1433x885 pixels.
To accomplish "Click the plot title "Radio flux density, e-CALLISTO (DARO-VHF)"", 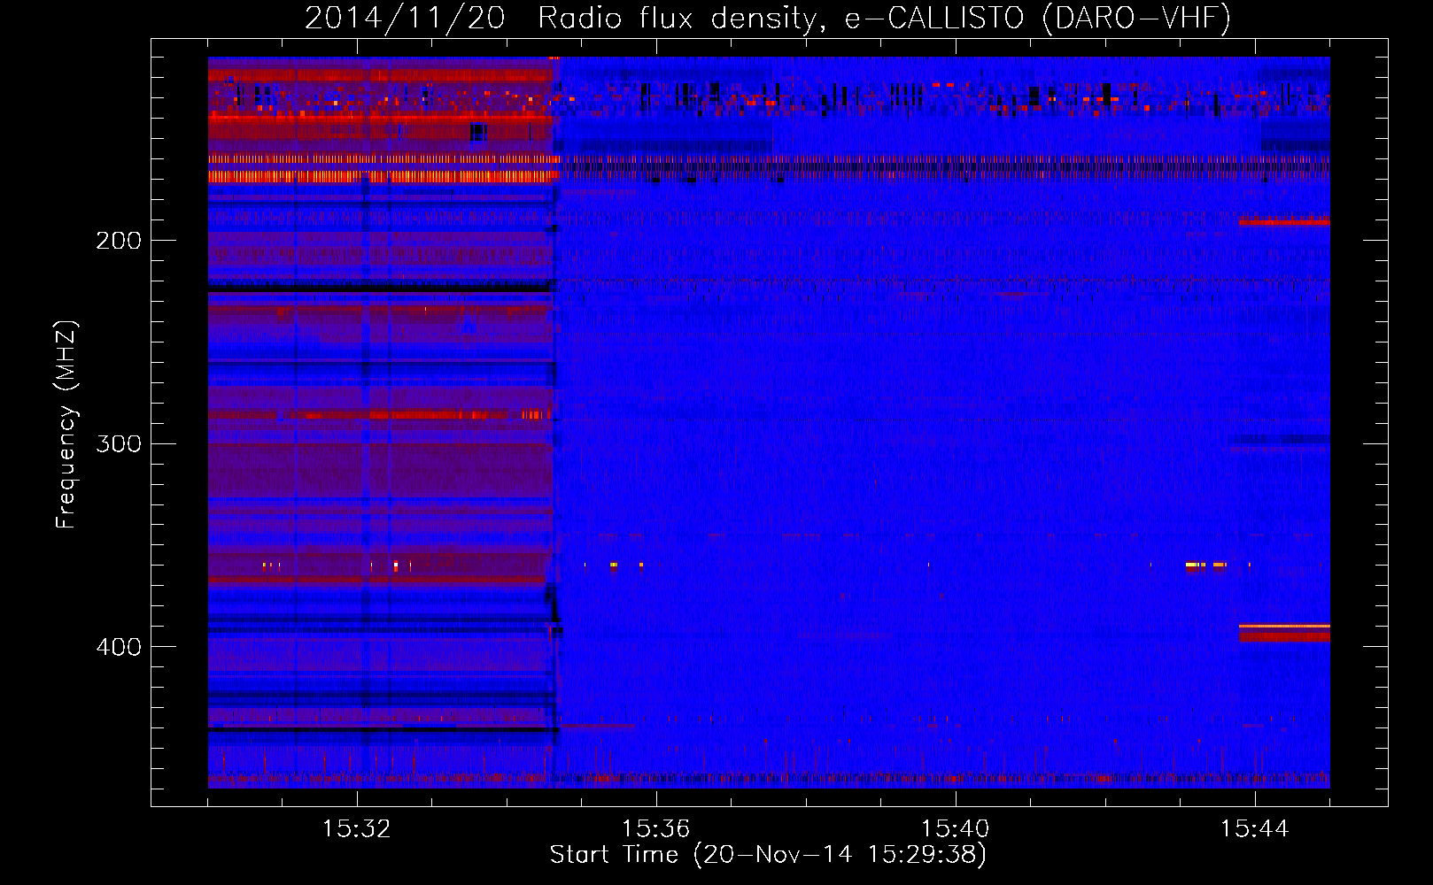I will (884, 18).
